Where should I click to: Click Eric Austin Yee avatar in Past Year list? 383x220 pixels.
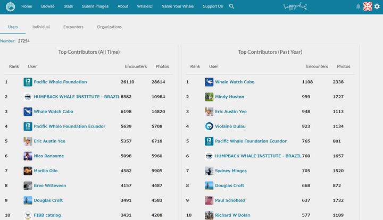coord(209,112)
